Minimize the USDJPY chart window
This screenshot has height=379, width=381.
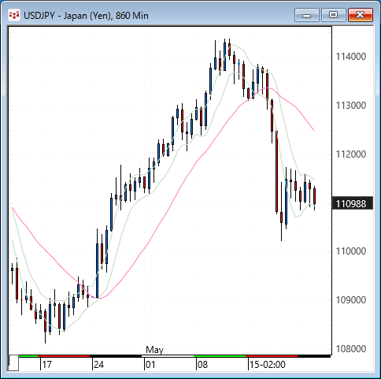pyautogui.click(x=306, y=15)
